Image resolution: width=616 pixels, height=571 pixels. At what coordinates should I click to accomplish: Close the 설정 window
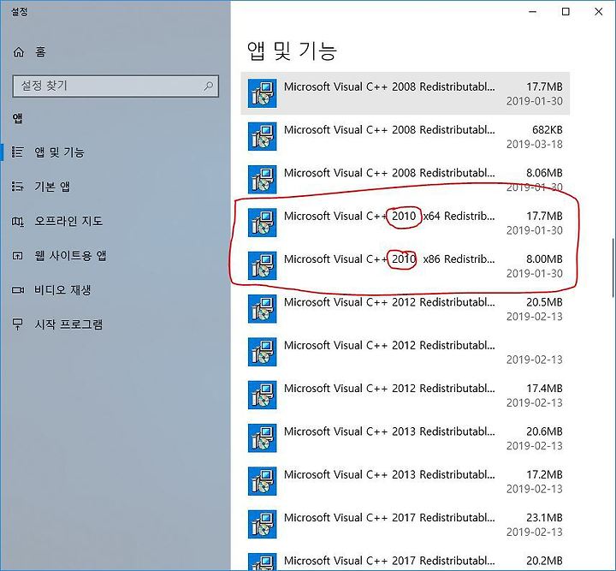click(x=598, y=12)
